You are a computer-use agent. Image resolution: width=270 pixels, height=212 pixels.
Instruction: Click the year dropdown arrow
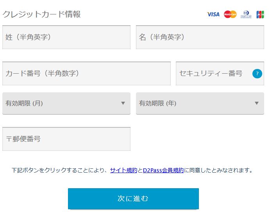[257, 103]
